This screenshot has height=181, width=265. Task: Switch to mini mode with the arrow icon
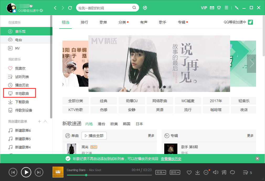coord(236,8)
